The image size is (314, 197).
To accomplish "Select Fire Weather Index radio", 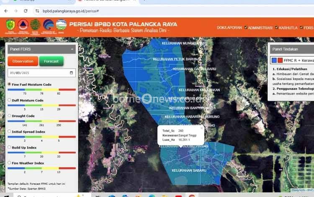I will tap(9, 163).
